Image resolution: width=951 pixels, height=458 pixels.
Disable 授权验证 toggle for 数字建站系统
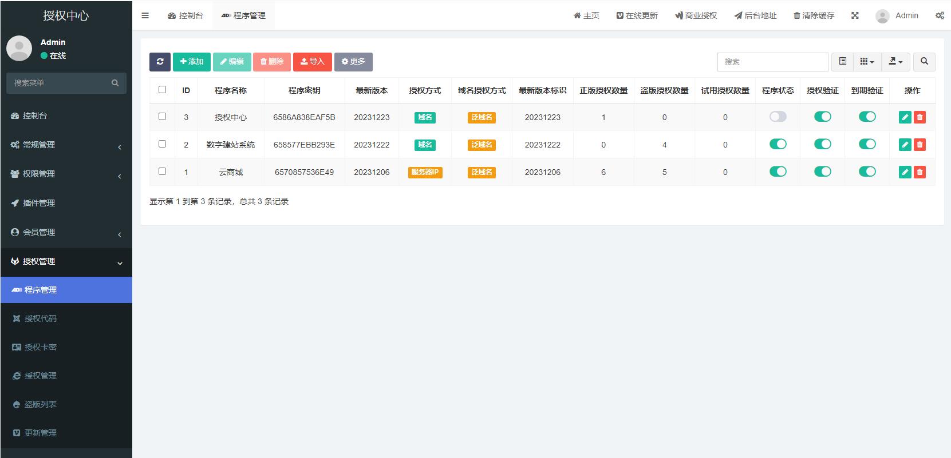click(x=823, y=144)
